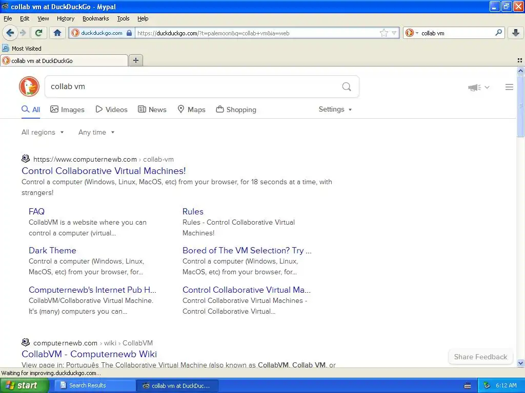Screen dimensions: 525x393
Task: Switch to Videos results
Action: (111, 110)
